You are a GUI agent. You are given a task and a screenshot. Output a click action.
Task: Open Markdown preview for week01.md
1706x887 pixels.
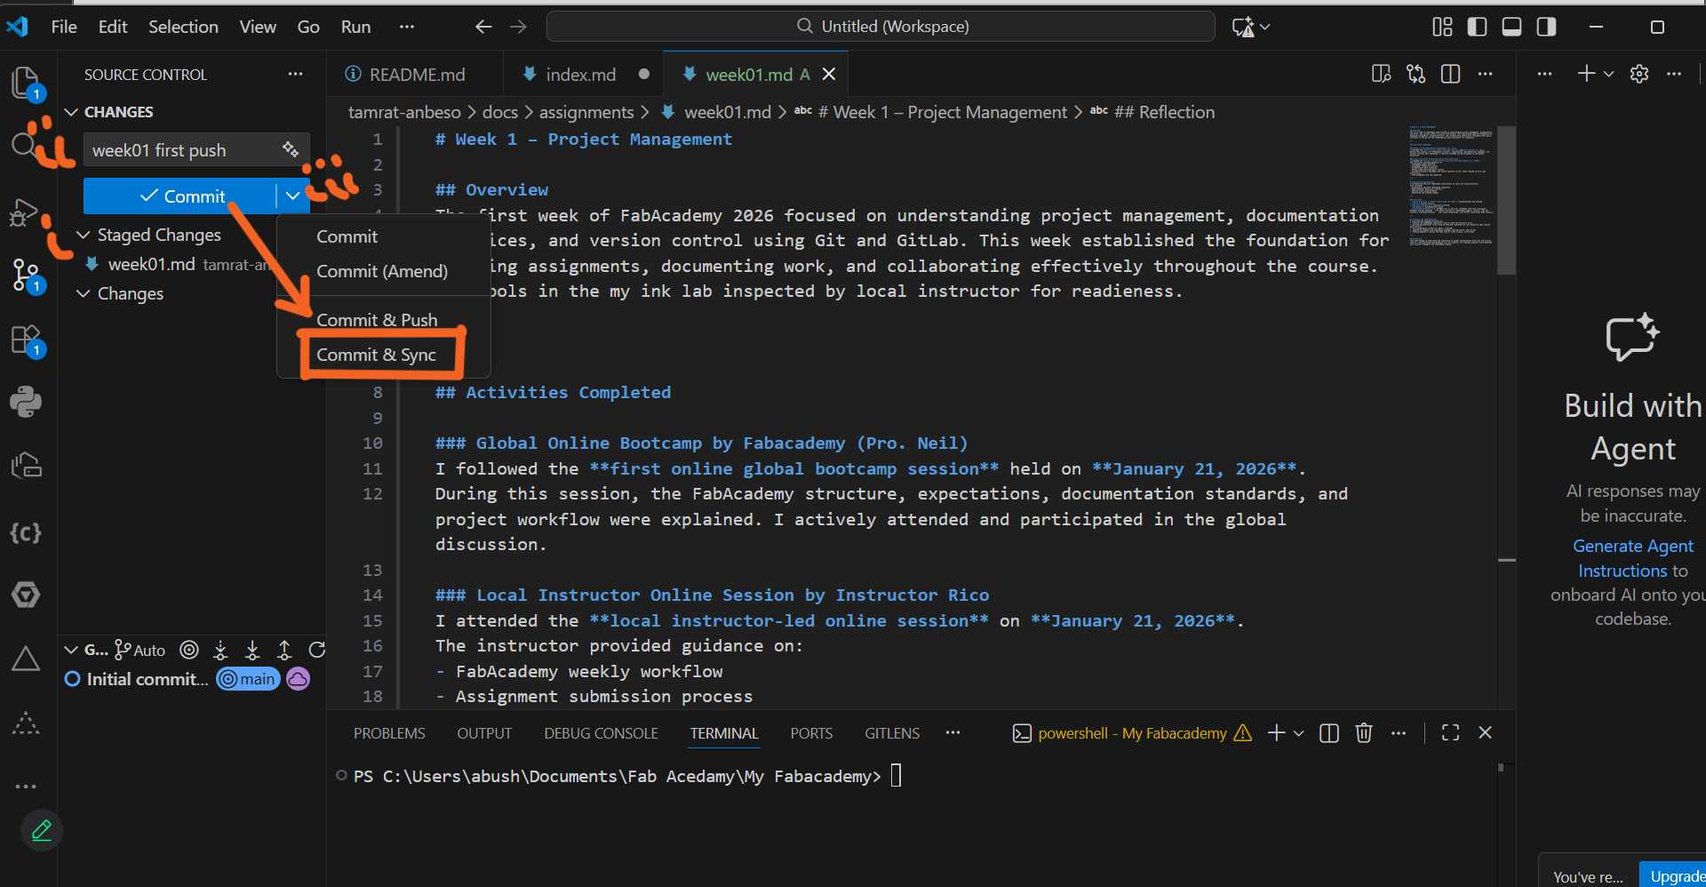tap(1381, 74)
